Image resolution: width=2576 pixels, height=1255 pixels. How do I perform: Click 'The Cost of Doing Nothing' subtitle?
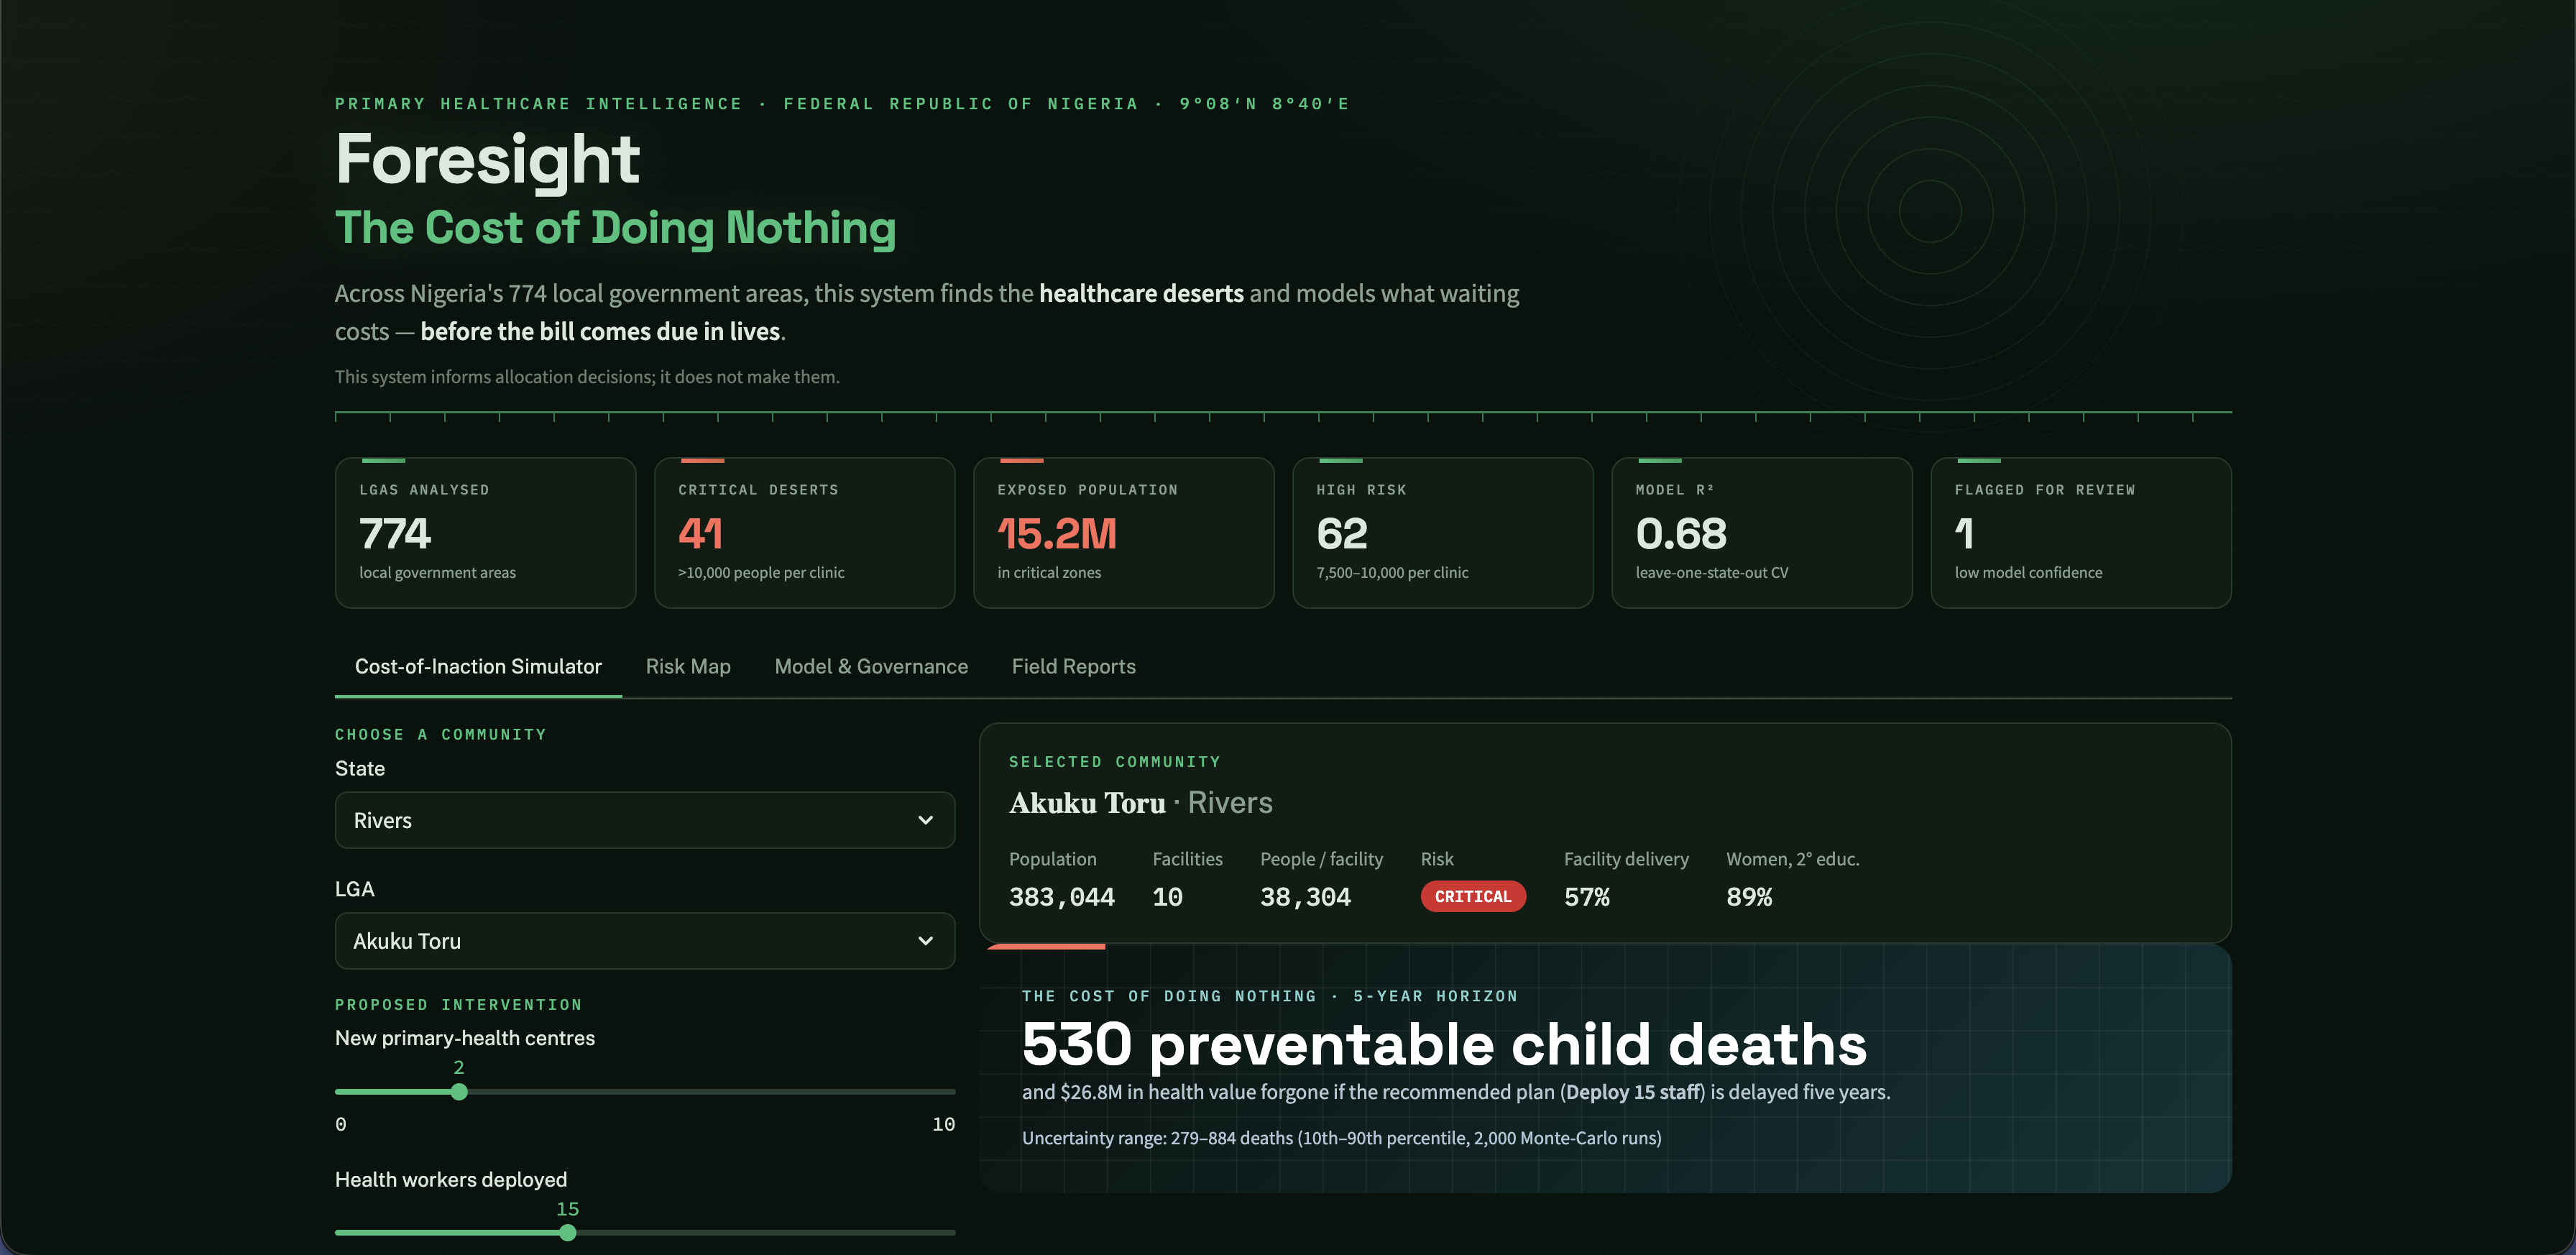tap(615, 228)
